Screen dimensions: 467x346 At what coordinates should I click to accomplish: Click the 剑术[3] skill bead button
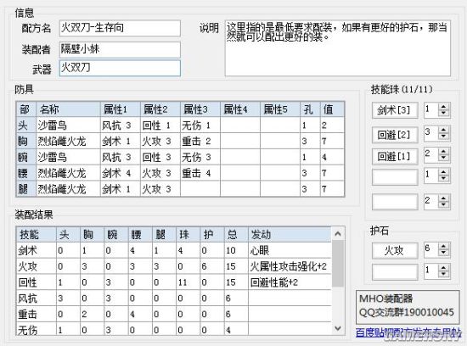(395, 110)
